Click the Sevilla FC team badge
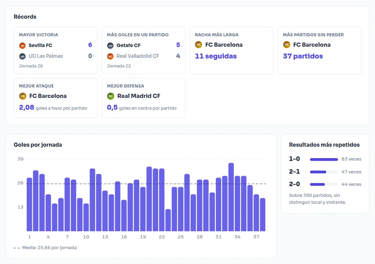This screenshot has height=264, width=375. [x=22, y=45]
